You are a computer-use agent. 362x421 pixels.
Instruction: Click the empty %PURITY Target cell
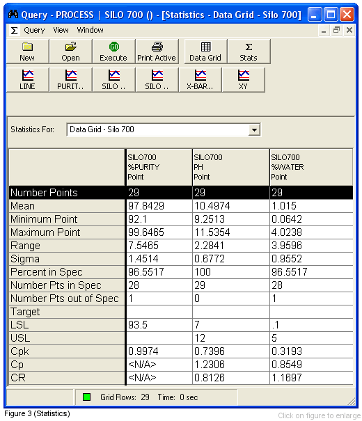pos(159,312)
